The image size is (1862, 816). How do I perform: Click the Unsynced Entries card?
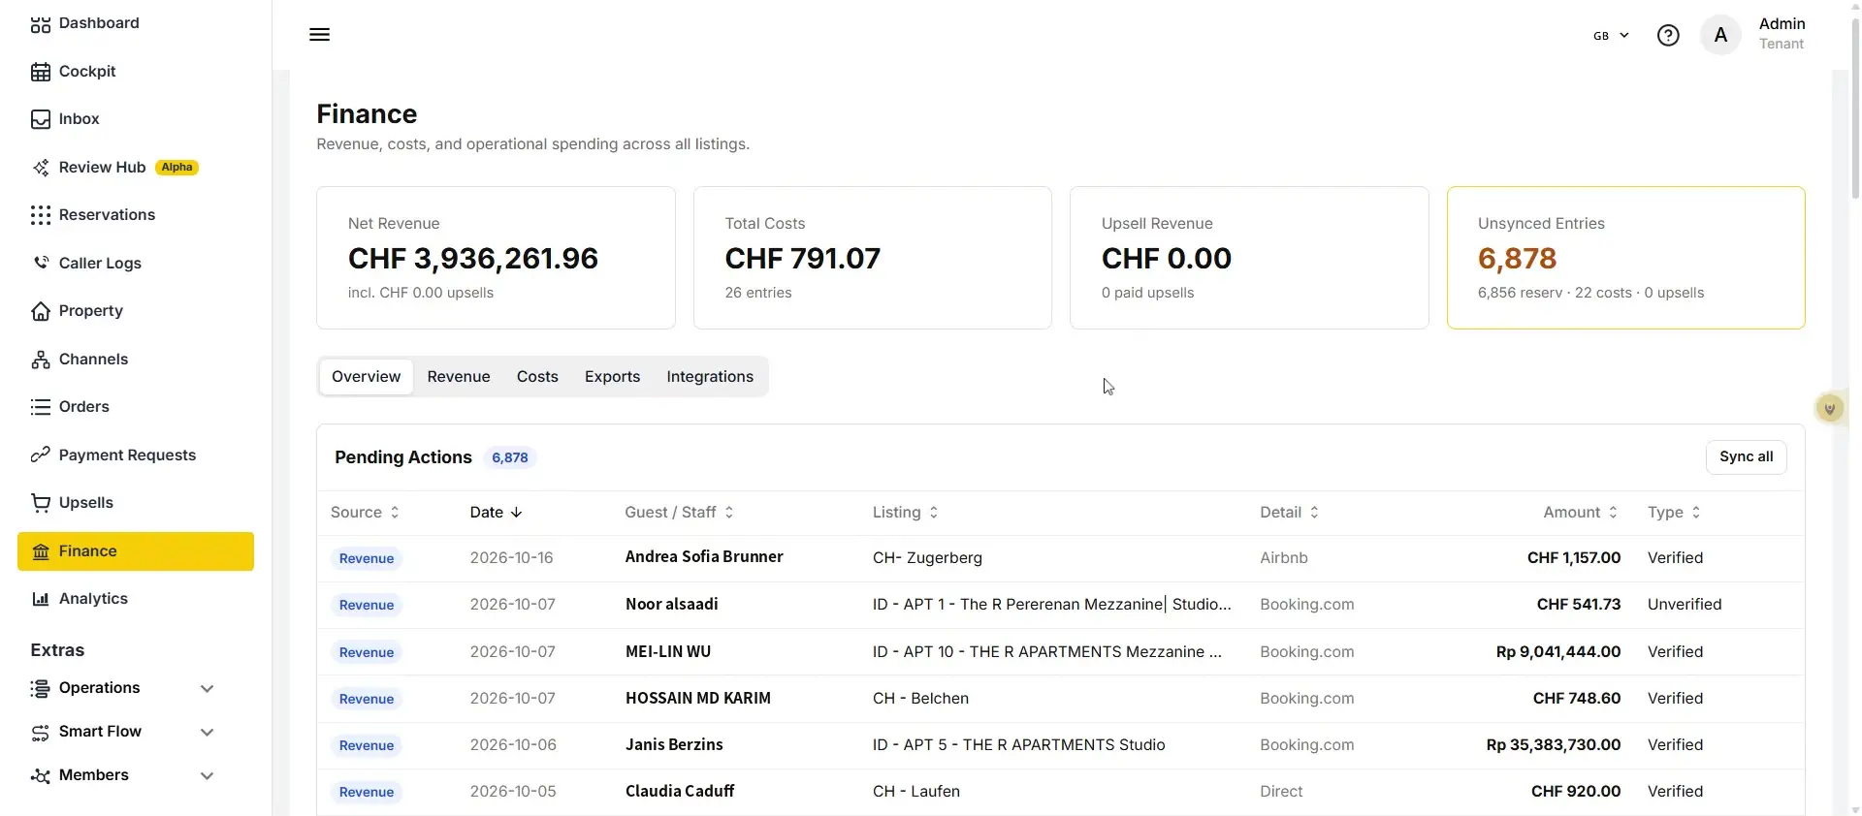pos(1625,258)
